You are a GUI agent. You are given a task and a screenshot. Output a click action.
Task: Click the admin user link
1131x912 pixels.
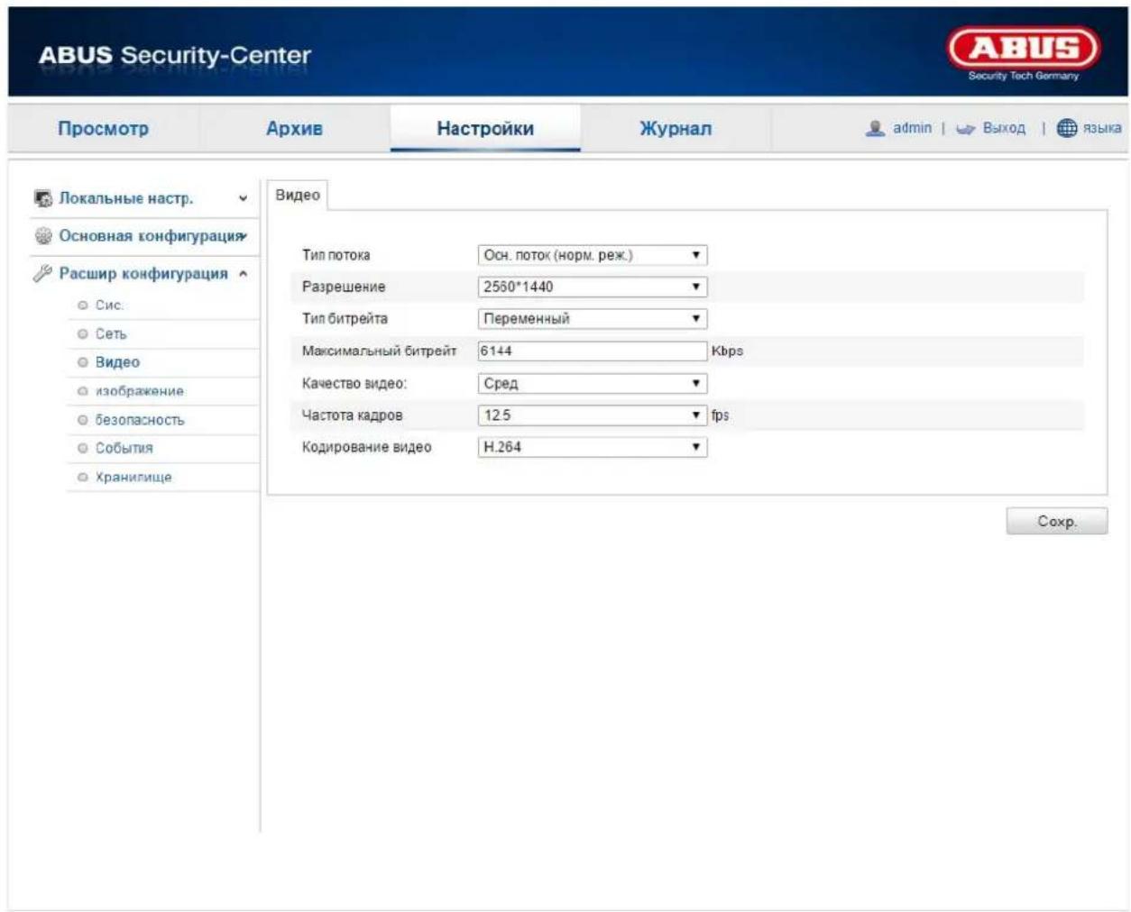pos(912,128)
